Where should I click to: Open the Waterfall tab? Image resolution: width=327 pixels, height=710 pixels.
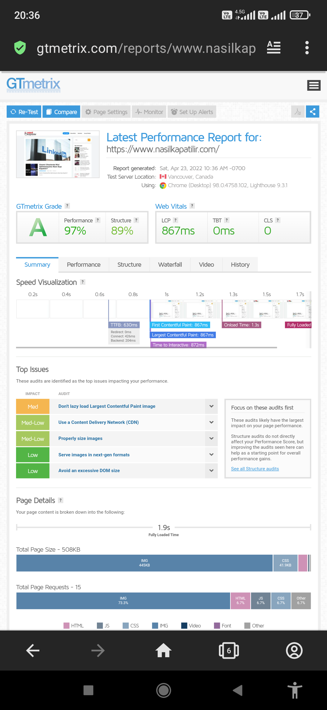170,265
